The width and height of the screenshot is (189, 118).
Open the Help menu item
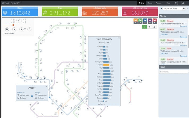(168, 3)
